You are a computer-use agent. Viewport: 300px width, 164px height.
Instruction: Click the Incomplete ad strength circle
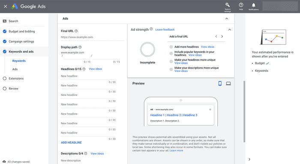pos(147,50)
